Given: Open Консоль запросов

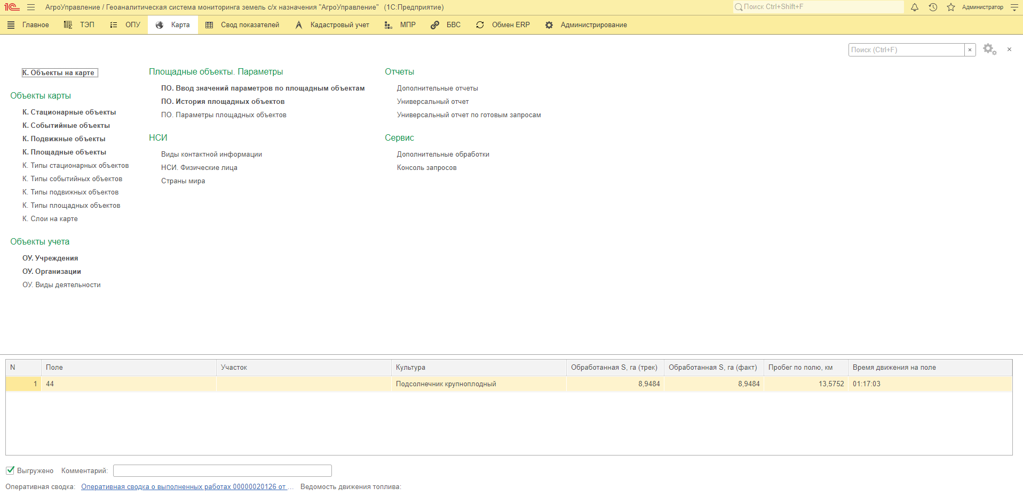Looking at the screenshot, I should (x=427, y=168).
